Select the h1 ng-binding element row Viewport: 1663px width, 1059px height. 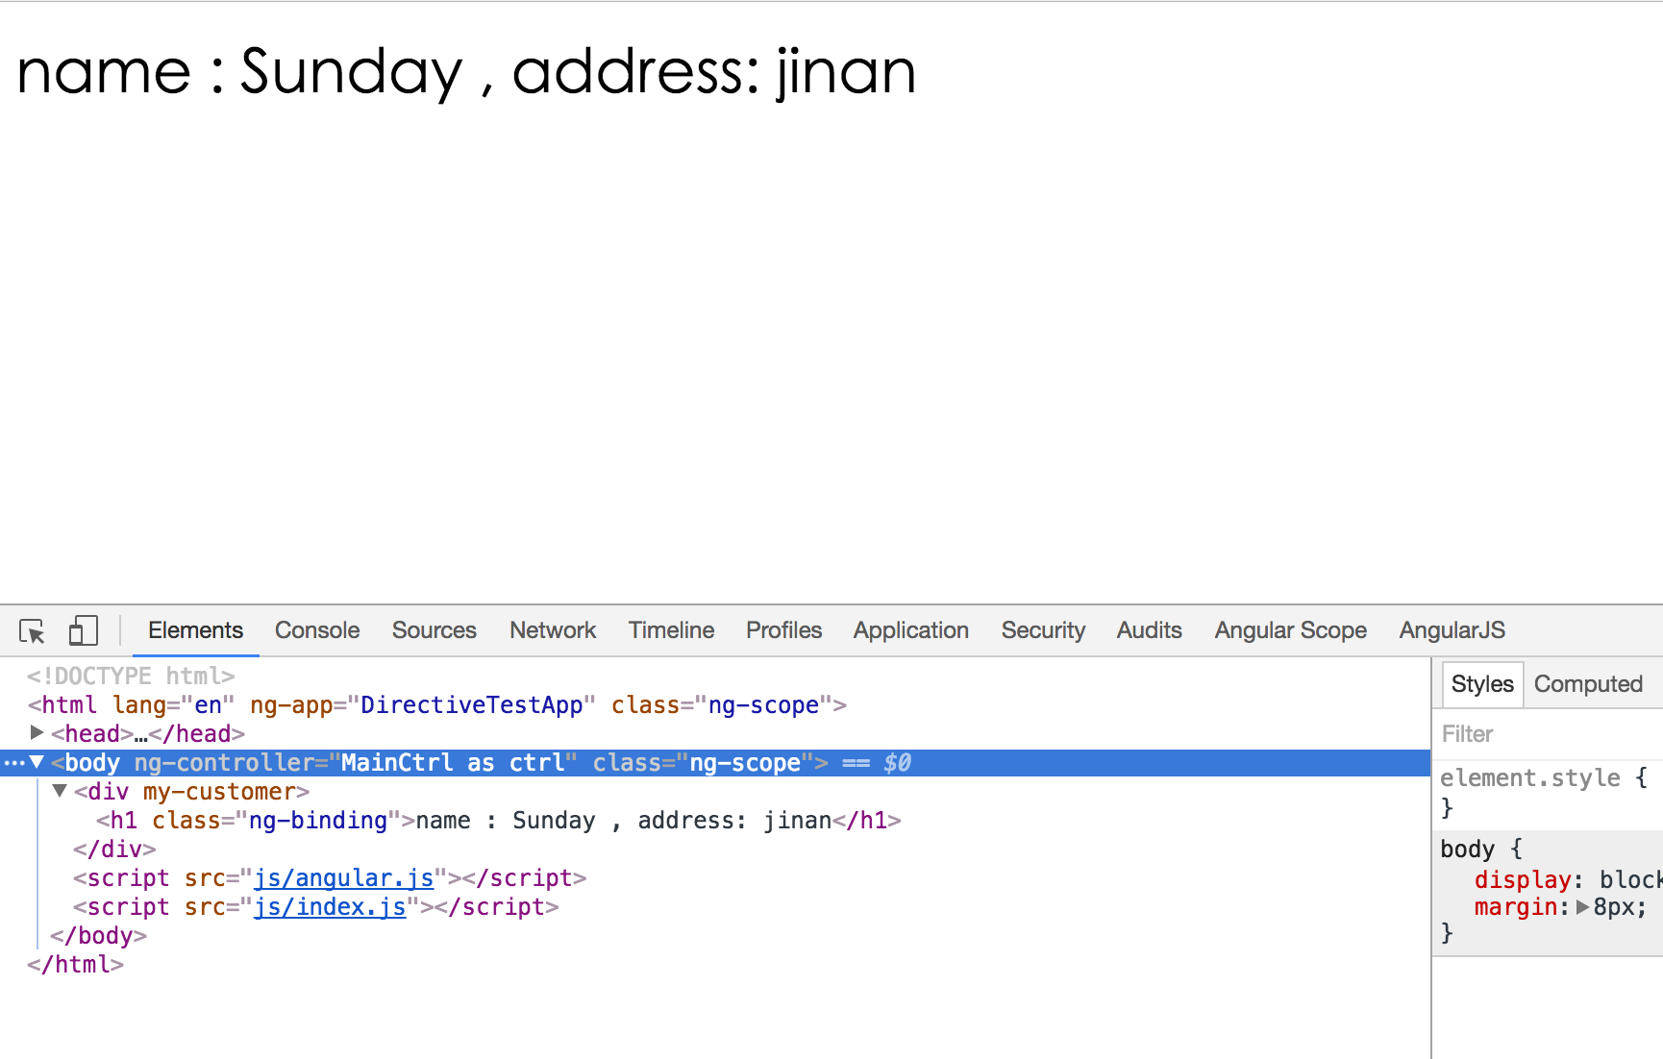[499, 821]
